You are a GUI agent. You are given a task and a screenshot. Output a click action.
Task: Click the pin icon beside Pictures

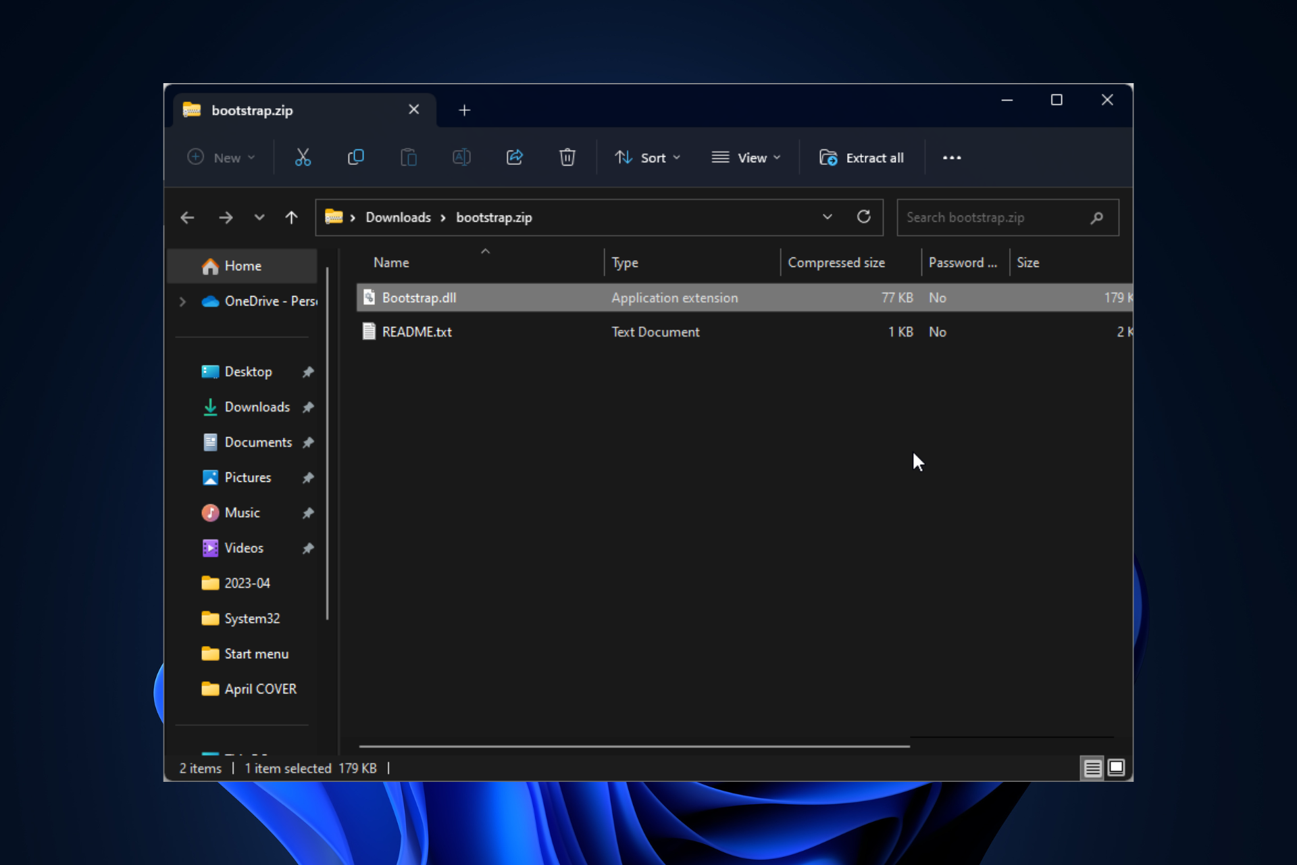(308, 478)
